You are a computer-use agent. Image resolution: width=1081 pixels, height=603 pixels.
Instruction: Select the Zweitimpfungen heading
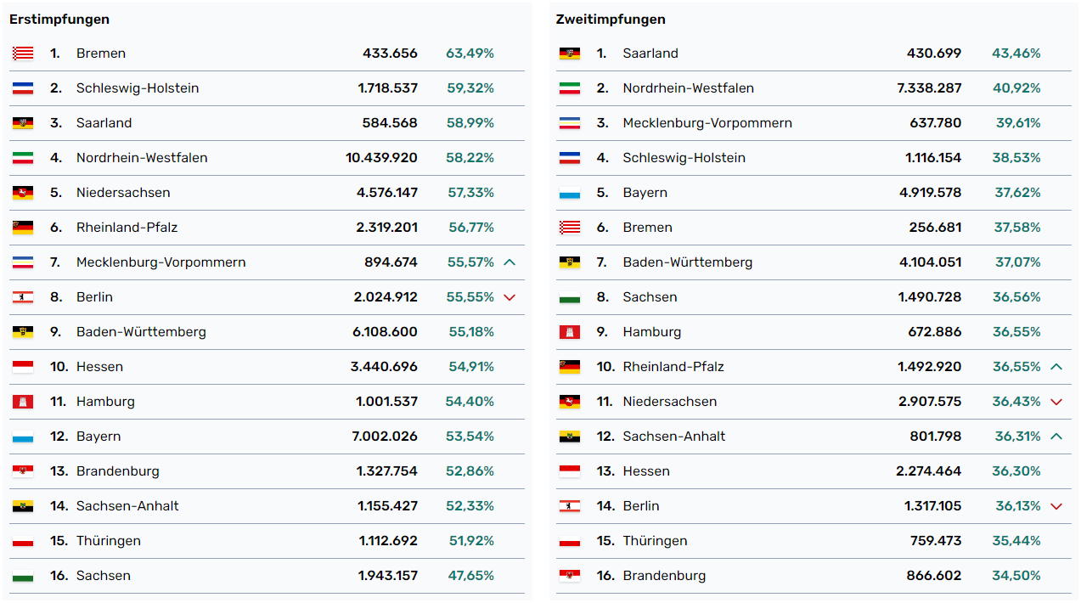[611, 20]
